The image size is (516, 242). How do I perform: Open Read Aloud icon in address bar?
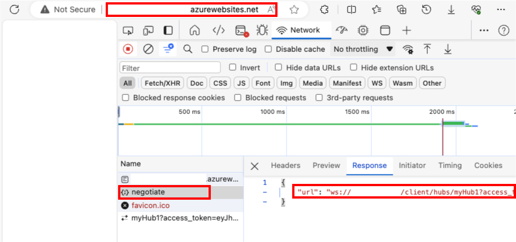click(x=271, y=10)
